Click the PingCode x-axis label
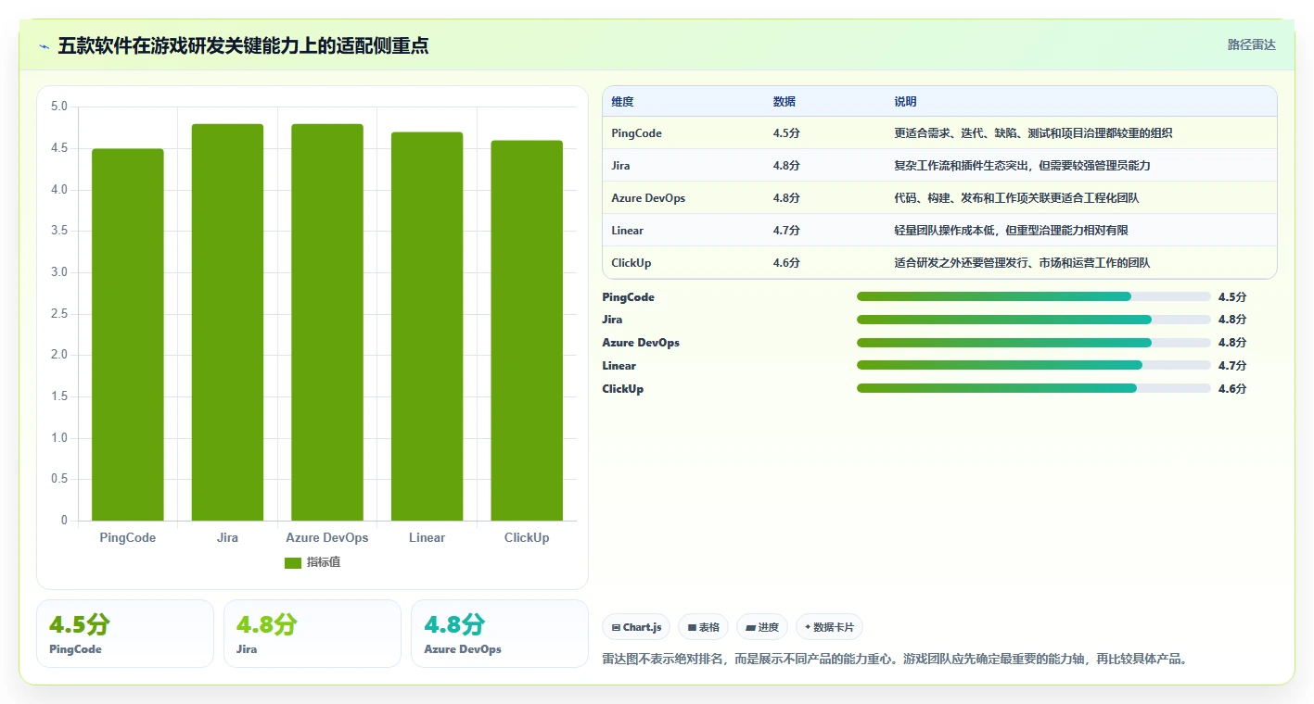 [x=128, y=538]
